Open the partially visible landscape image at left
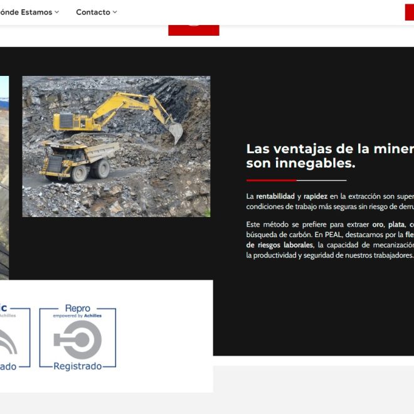Image resolution: width=414 pixels, height=414 pixels. (4, 176)
